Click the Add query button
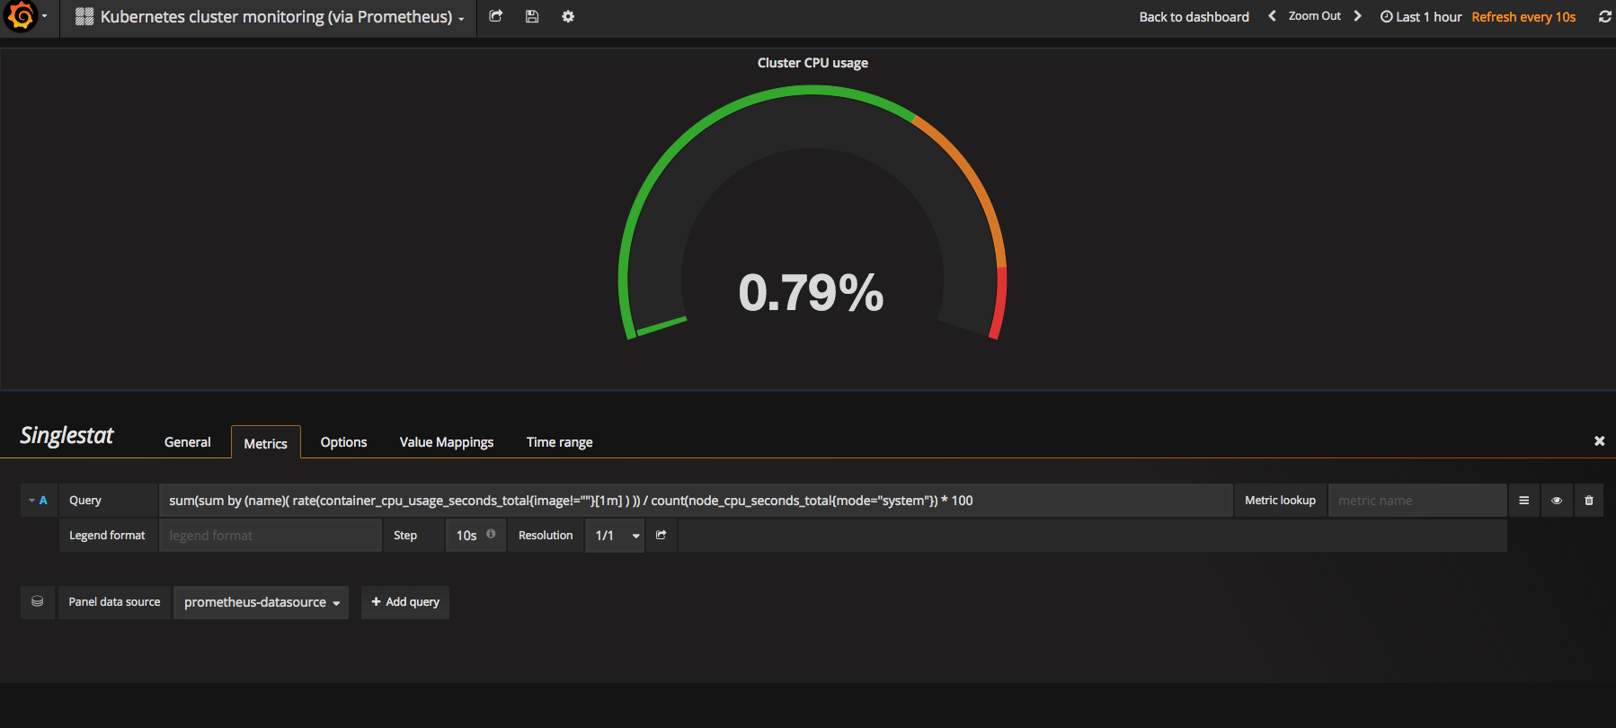 405,602
